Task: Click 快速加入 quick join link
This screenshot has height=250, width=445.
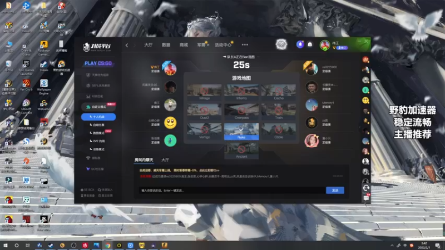Action: (x=105, y=190)
